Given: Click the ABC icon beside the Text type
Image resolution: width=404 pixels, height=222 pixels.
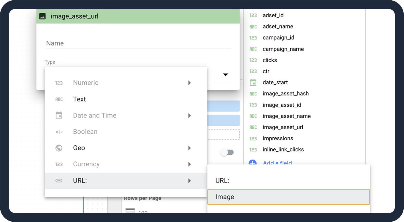Looking at the screenshot, I should (59, 99).
